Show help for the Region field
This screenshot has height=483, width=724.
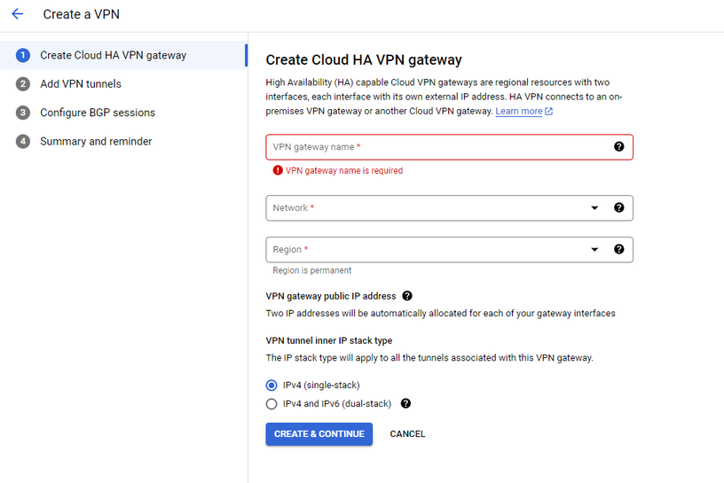tap(618, 250)
